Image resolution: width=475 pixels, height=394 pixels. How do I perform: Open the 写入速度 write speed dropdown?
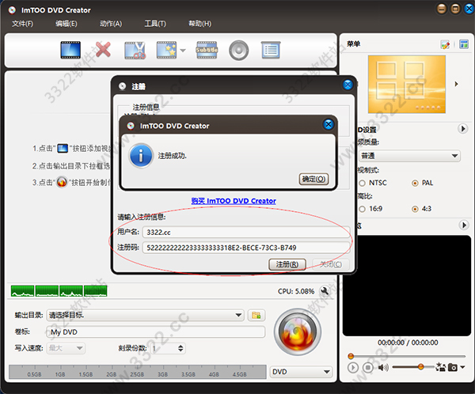coord(66,348)
